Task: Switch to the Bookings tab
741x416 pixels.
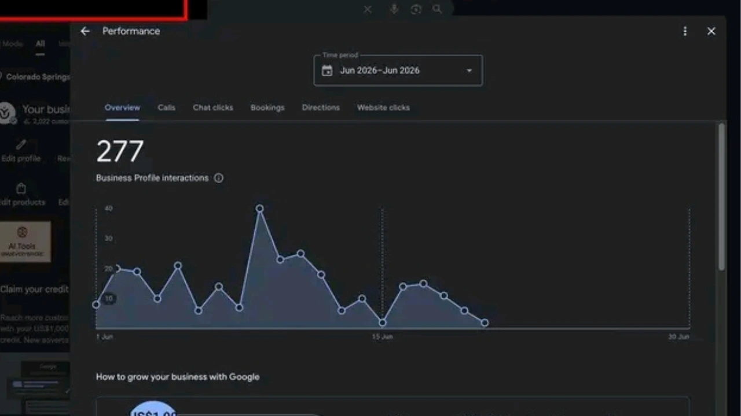Action: [267, 107]
